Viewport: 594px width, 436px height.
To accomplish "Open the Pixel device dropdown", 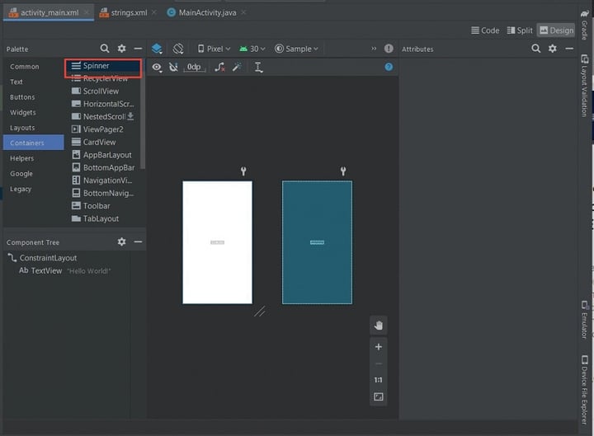I will (214, 49).
